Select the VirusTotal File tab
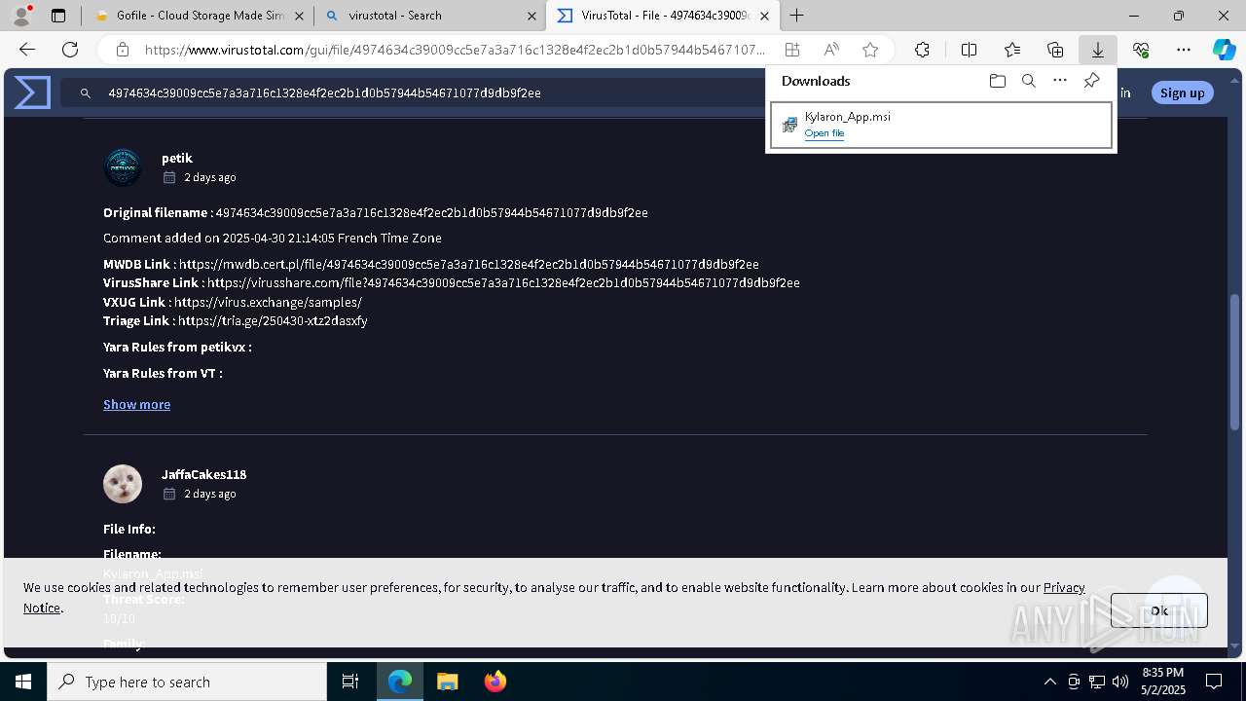The image size is (1246, 701). pyautogui.click(x=662, y=16)
